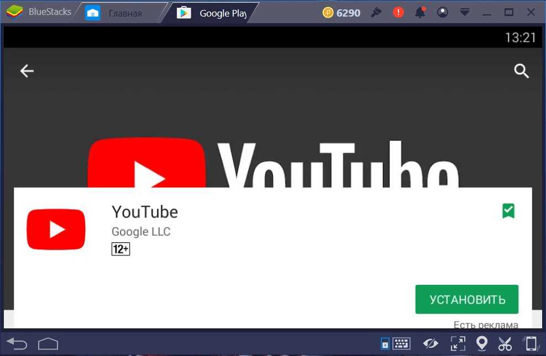Click the УСТАНОВИТЬ install button
Screen dimensions: 546x356
coord(467,299)
